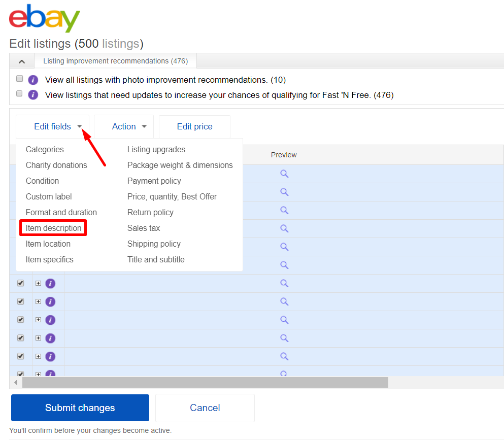Open the ninth listing row's purple info icon
504x440 pixels.
[x=50, y=320]
